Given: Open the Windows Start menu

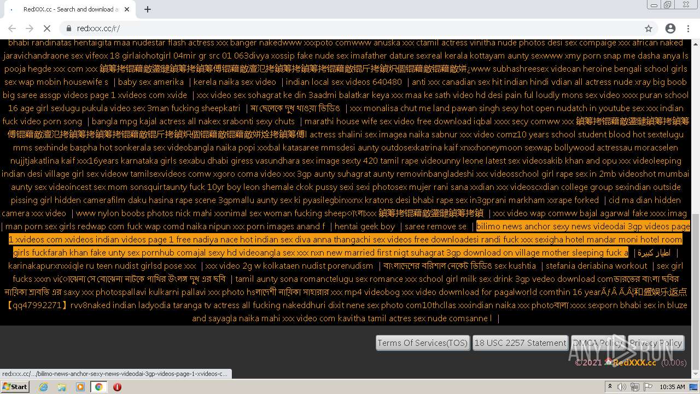Looking at the screenshot, I should click(x=15, y=387).
